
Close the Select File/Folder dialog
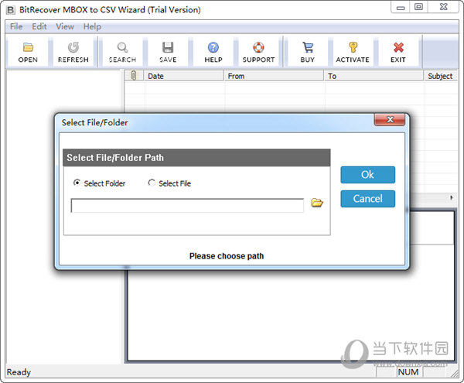[390, 120]
